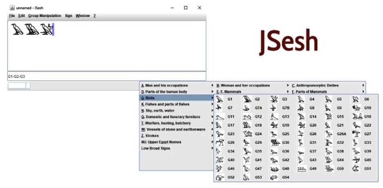Open the Sign menu
Image resolution: width=383 pixels, height=188 pixels.
(69, 15)
